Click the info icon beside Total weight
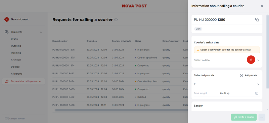 coord(257,93)
